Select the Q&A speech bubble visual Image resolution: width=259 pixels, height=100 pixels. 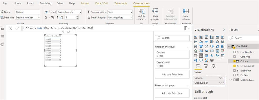[201, 60]
